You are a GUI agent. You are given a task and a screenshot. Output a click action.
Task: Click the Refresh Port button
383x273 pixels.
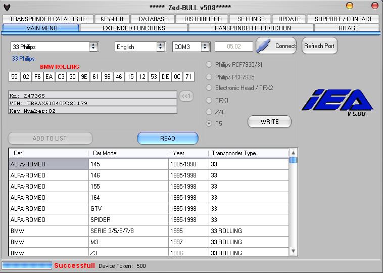point(319,45)
